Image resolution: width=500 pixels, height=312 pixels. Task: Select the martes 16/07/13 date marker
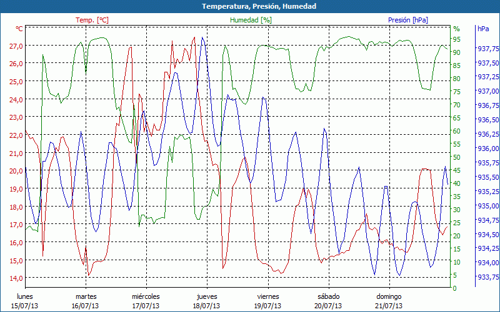(x=86, y=301)
